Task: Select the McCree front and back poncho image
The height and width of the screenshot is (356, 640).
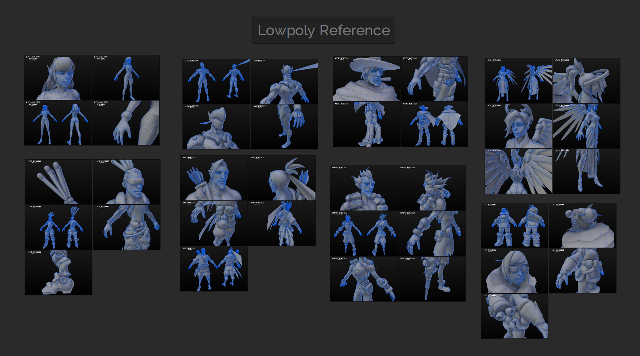Action: pos(434,124)
